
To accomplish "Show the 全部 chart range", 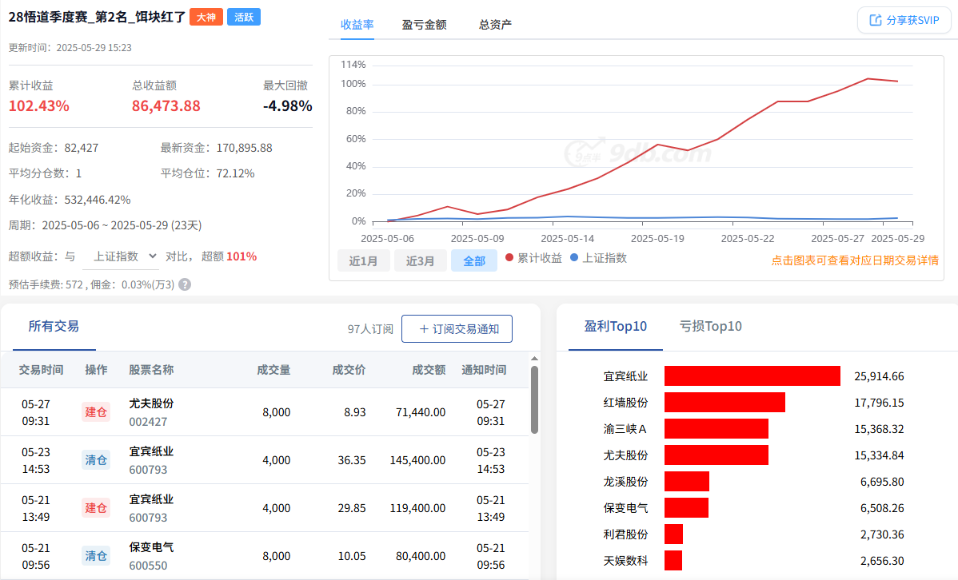I will [x=474, y=260].
